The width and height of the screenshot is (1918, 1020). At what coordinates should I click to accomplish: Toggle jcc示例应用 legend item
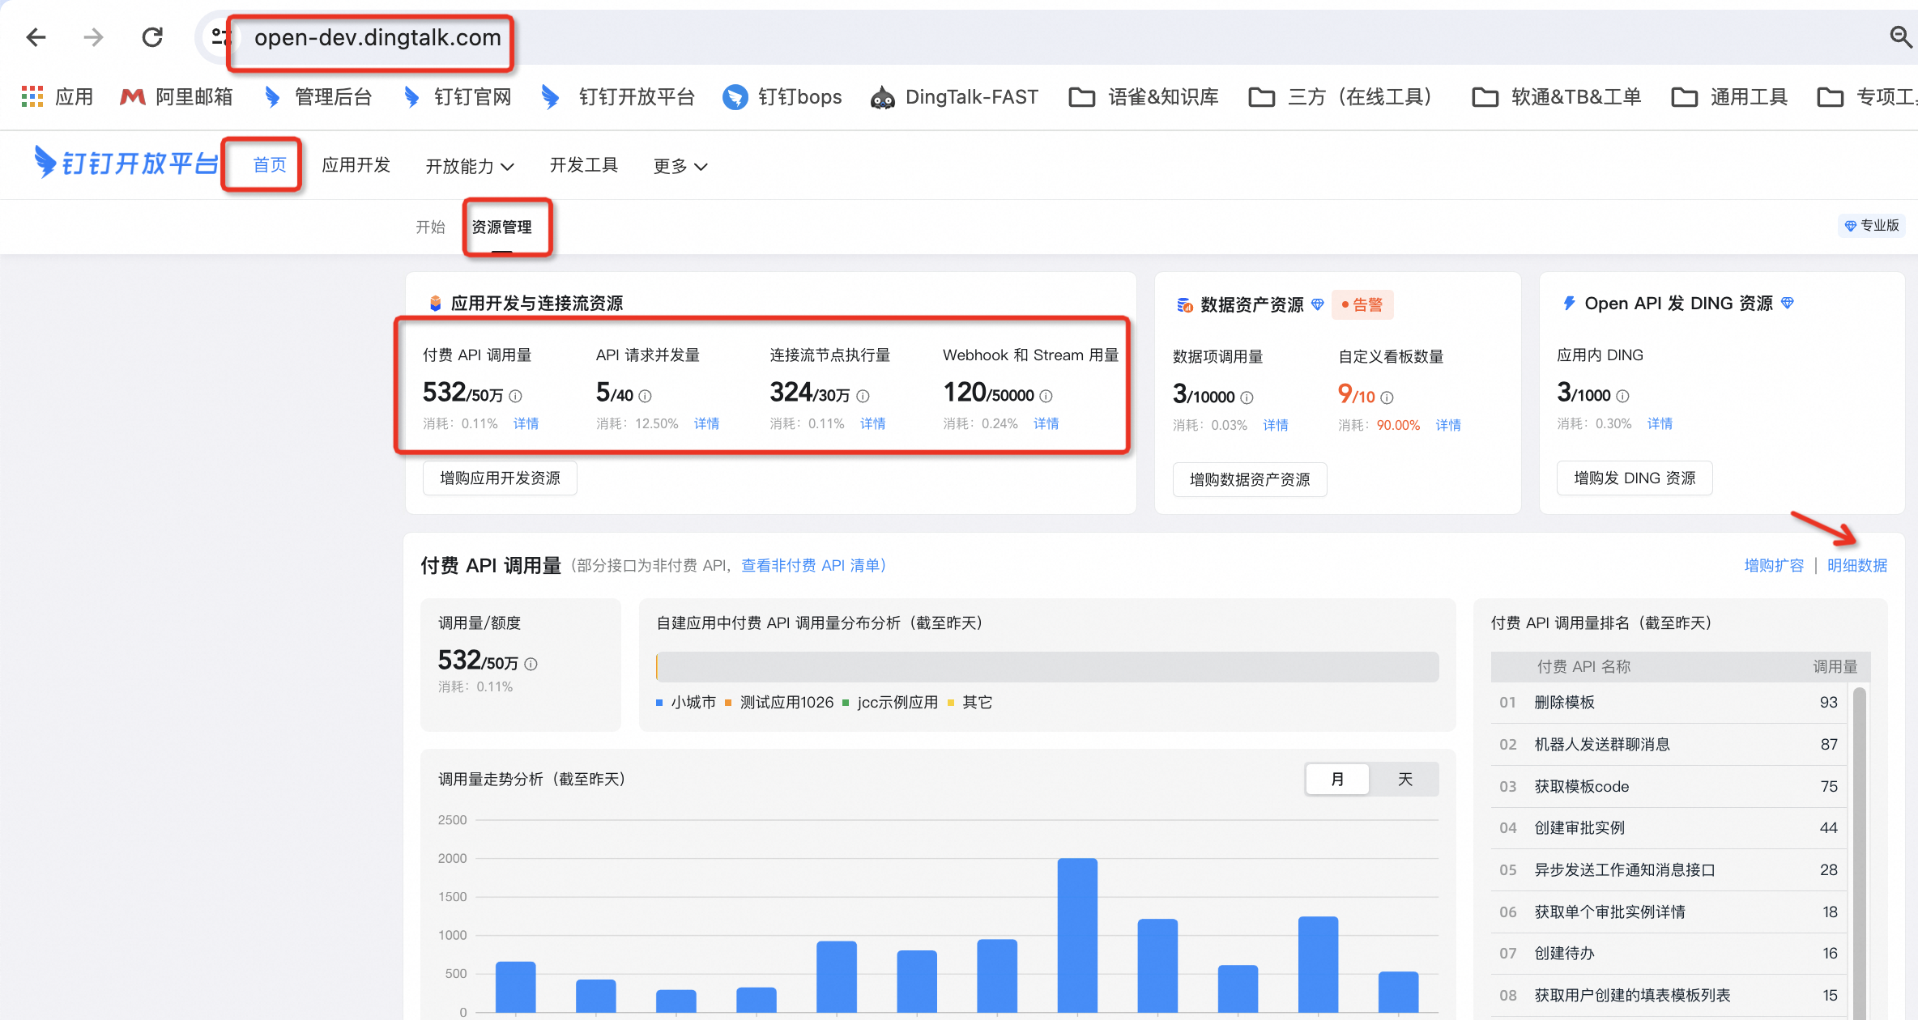tap(890, 702)
